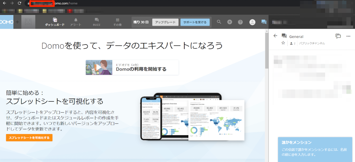
Task: Reload the page with browser refresh icon
Action: [x=19, y=3]
